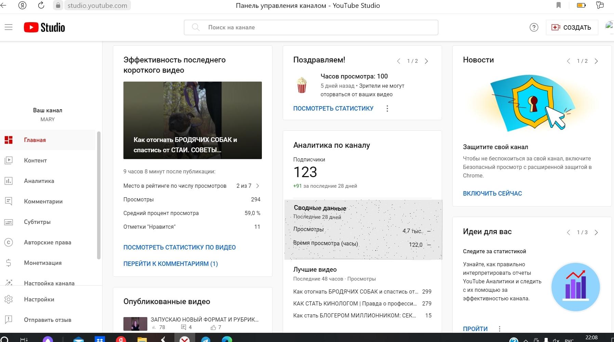Expand the view ranking 2 из 7 chevron
This screenshot has height=342, width=614.
coord(258,186)
